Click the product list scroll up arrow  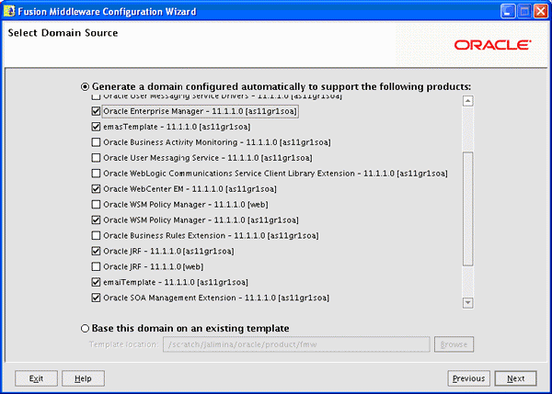pyautogui.click(x=467, y=101)
